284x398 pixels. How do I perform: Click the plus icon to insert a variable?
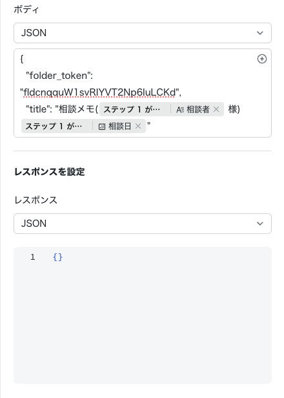pyautogui.click(x=261, y=59)
